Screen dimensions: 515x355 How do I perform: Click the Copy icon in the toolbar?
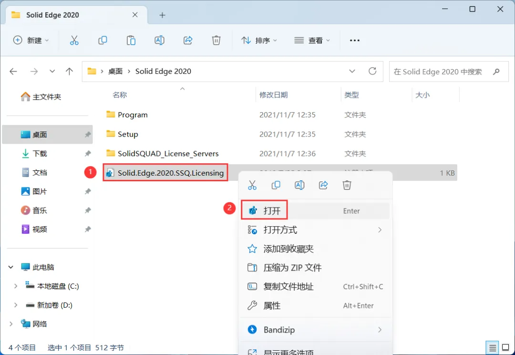(x=103, y=41)
